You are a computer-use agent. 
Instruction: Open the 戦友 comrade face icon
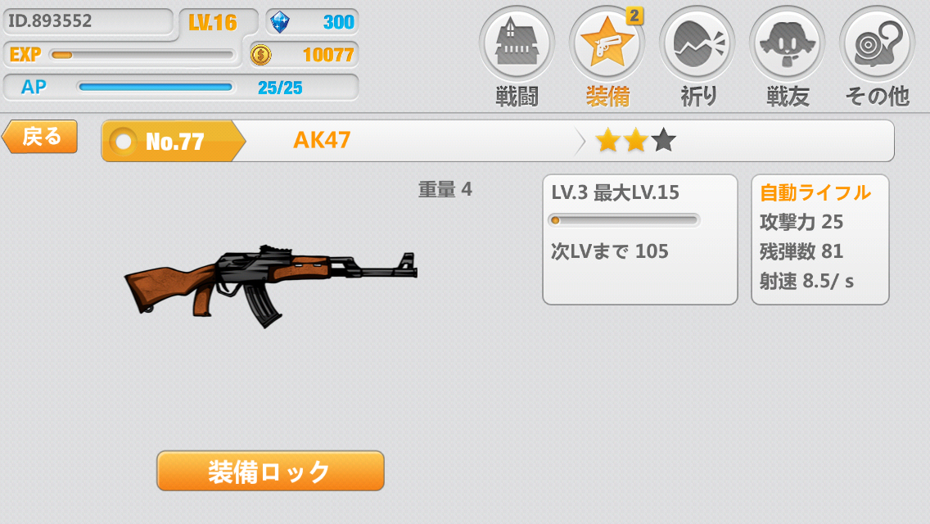787,43
